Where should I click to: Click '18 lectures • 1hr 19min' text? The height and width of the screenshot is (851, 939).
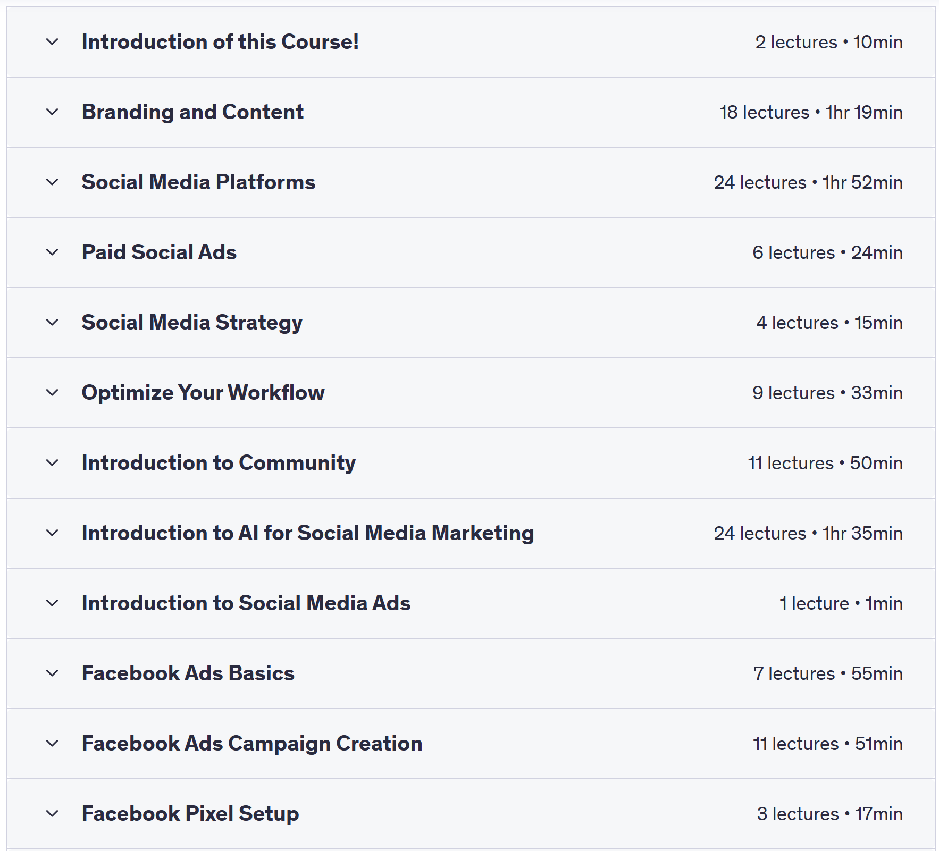tap(811, 113)
